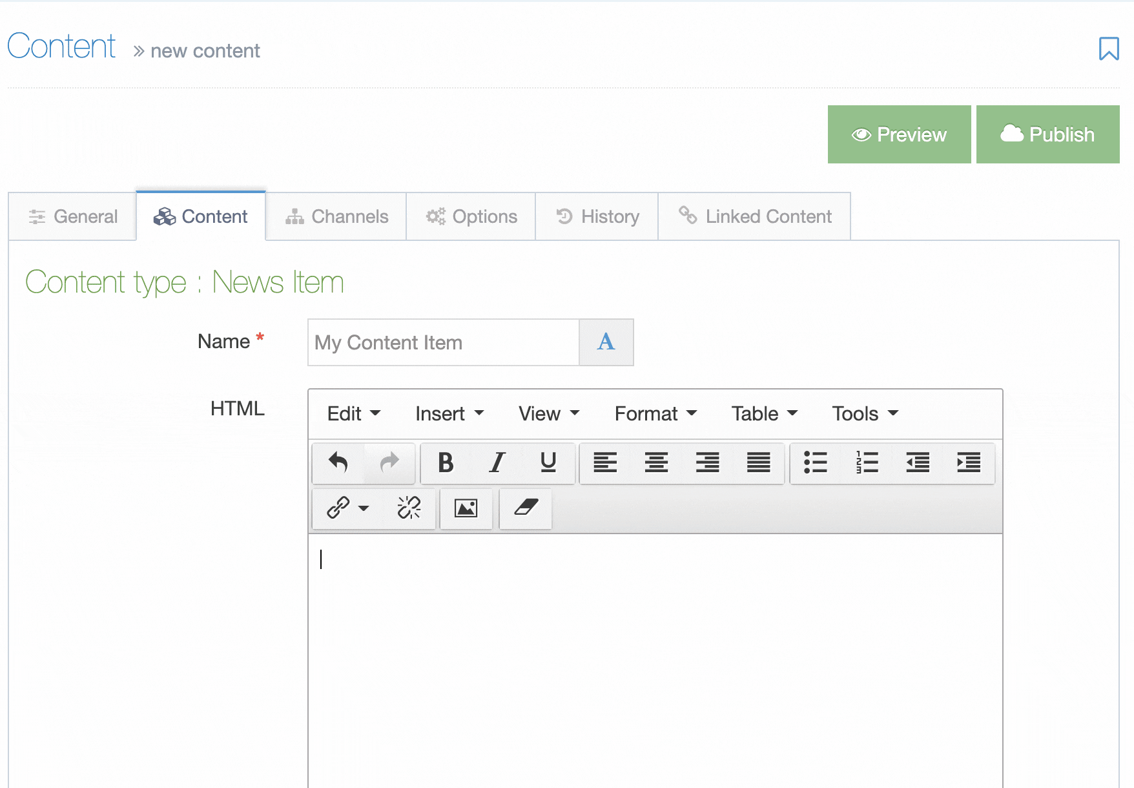The image size is (1134, 788).
Task: Click the undo arrow in the editor toolbar
Action: click(338, 462)
